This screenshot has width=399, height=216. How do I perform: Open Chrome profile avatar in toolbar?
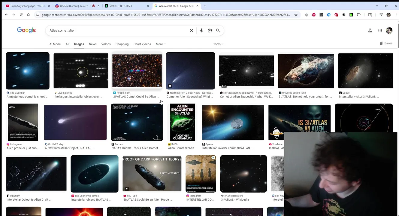tap(388, 15)
